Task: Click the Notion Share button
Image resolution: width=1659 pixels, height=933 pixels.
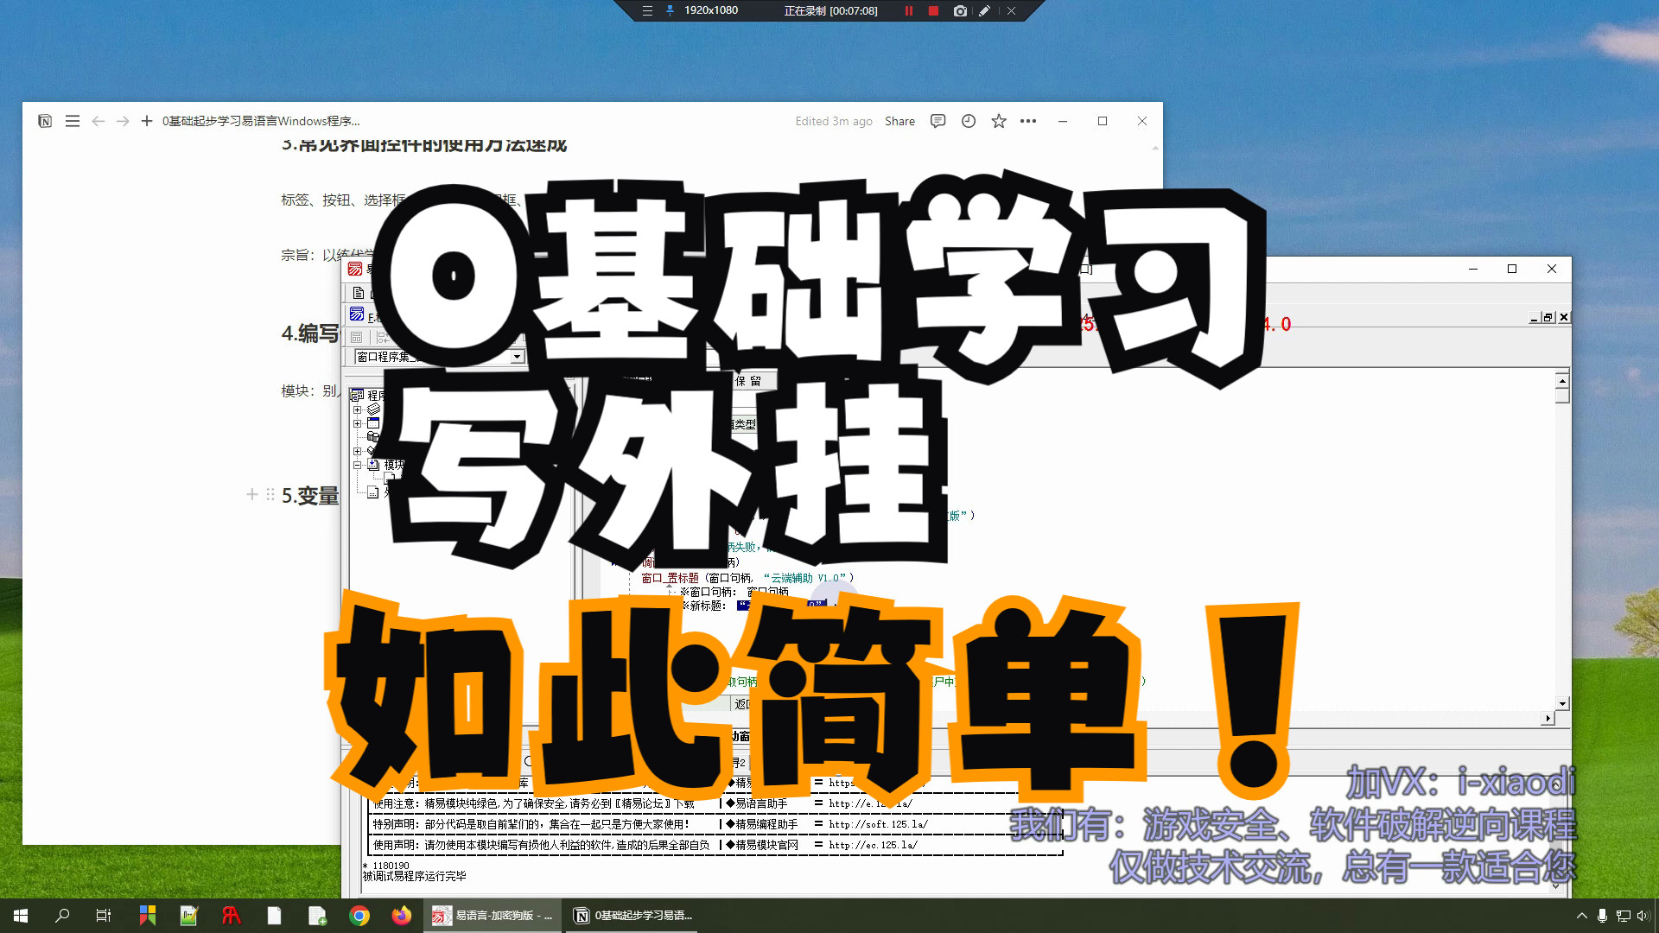Action: (x=899, y=121)
